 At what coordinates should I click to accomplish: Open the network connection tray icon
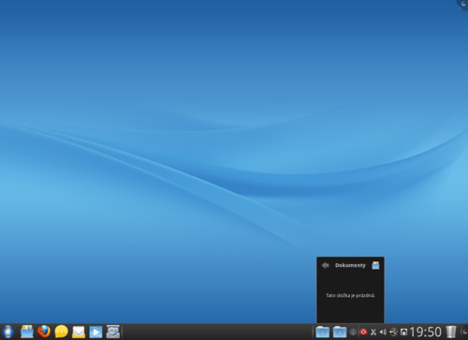coord(393,332)
